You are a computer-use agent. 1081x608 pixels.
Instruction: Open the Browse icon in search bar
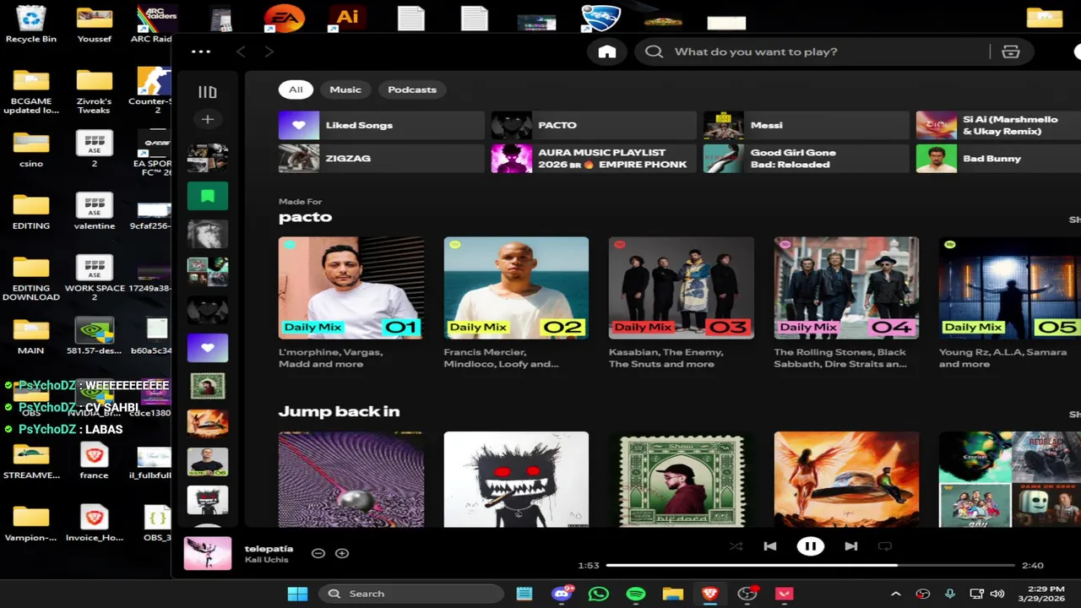pos(1011,52)
